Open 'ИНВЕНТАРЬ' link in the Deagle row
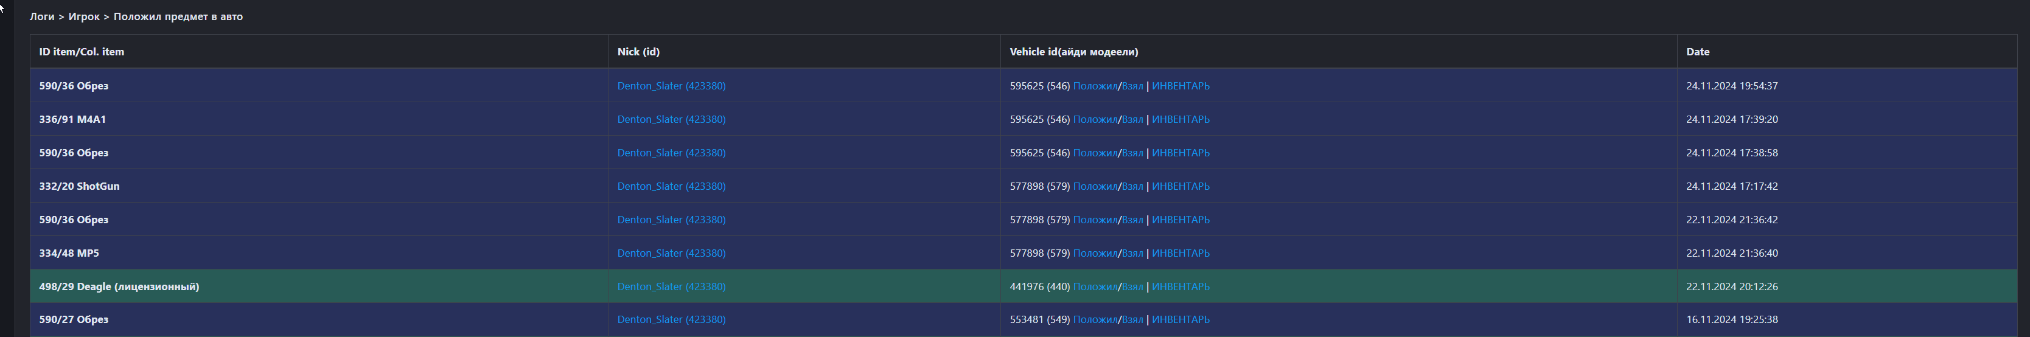 pos(1180,287)
